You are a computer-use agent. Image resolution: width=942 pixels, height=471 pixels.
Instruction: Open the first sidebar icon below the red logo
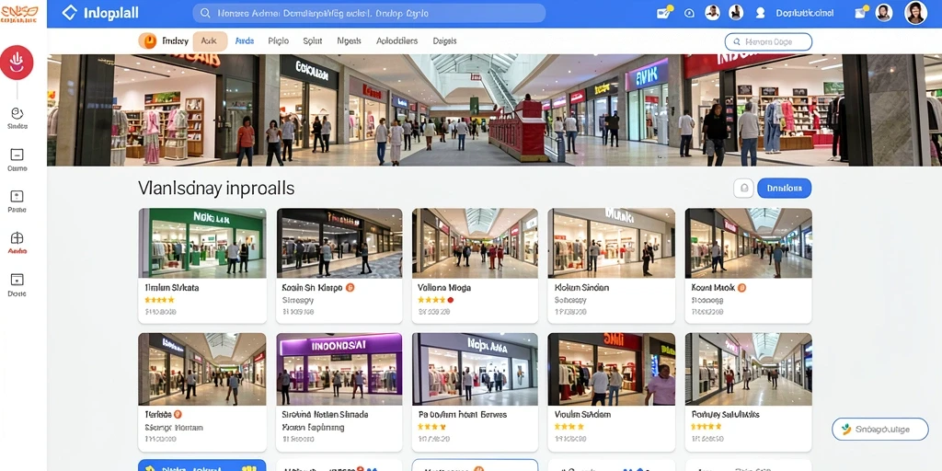pos(17,113)
